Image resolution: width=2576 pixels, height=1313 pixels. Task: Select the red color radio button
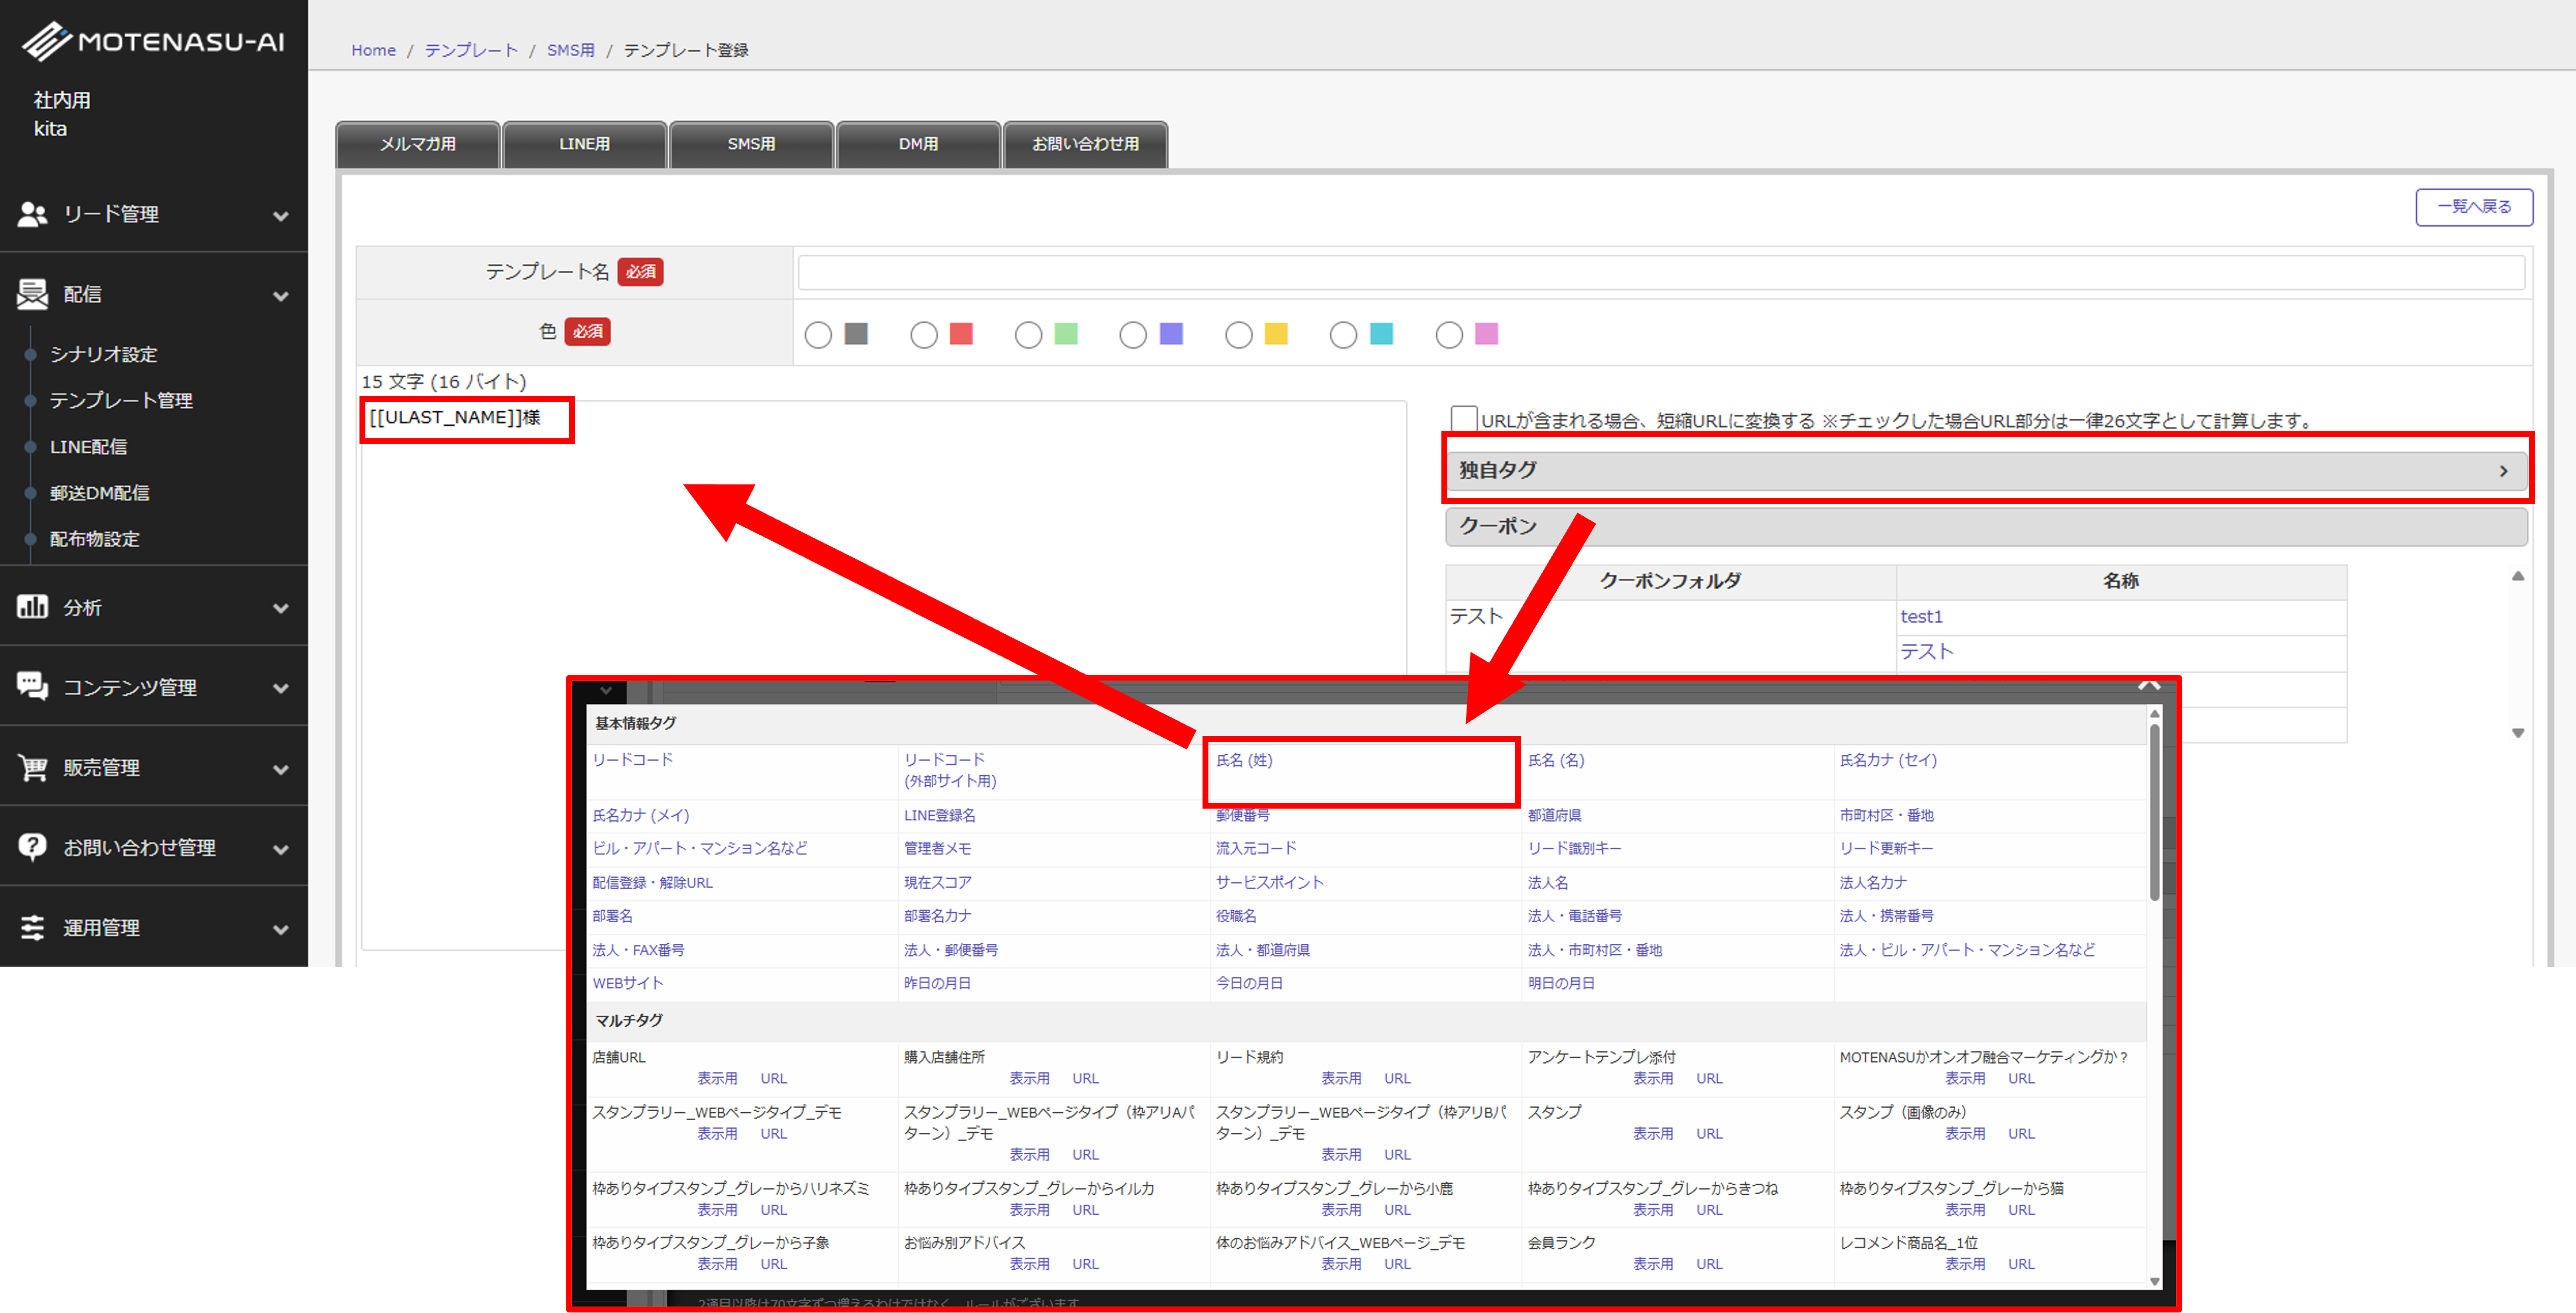(x=924, y=335)
